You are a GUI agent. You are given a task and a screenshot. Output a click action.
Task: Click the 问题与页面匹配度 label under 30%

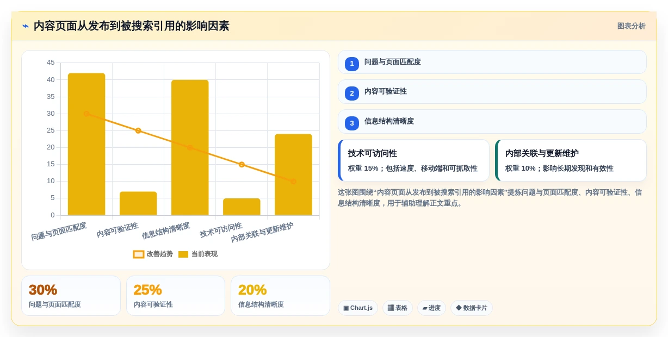pyautogui.click(x=55, y=304)
